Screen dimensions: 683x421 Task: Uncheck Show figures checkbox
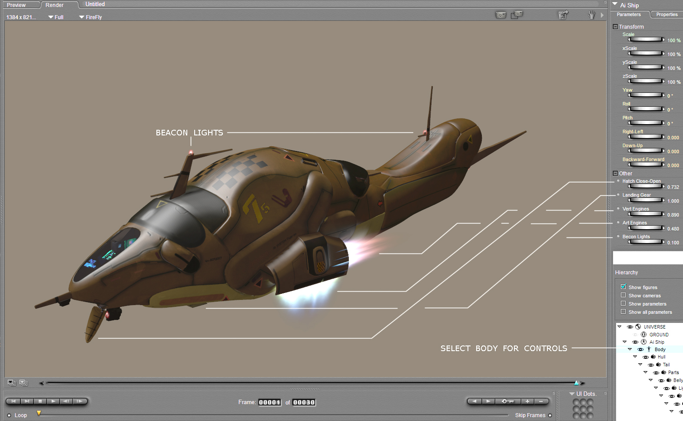click(x=623, y=287)
